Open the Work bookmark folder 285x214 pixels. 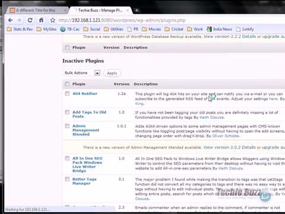195,29
